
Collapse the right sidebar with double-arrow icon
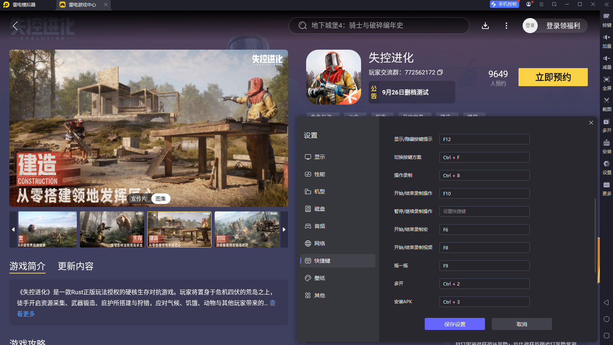[x=607, y=5]
